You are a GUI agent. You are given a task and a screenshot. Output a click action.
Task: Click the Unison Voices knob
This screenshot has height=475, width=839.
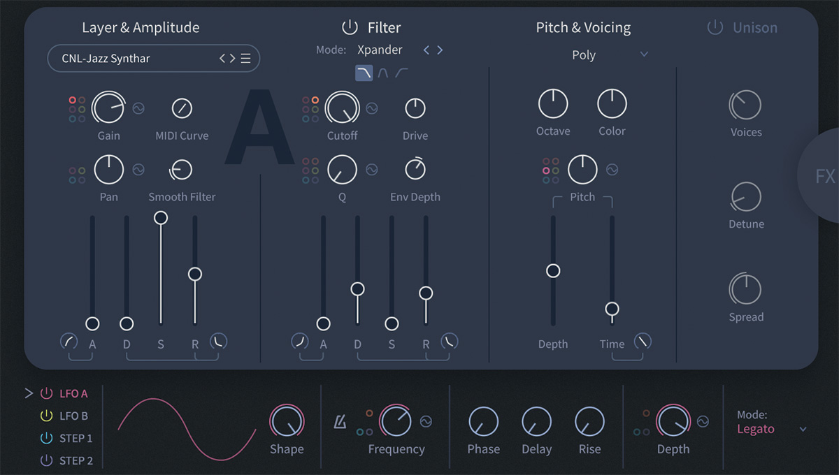point(745,105)
